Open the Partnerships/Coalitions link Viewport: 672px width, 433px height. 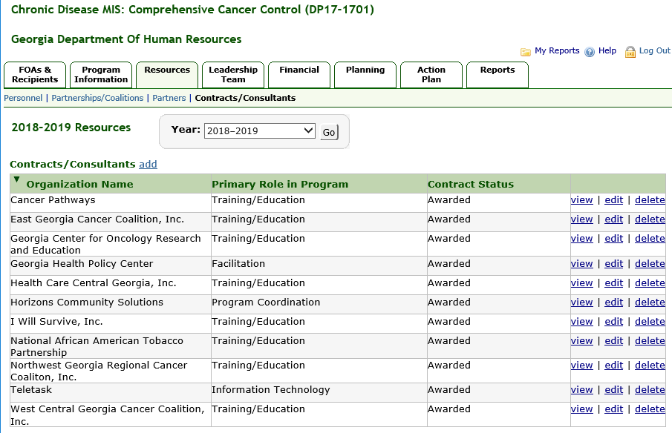97,98
